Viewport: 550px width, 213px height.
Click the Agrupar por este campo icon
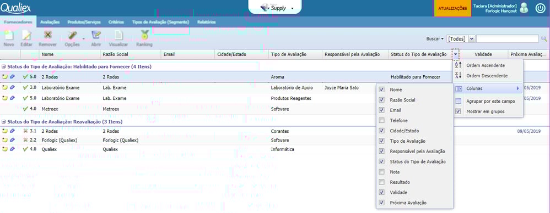(458, 101)
